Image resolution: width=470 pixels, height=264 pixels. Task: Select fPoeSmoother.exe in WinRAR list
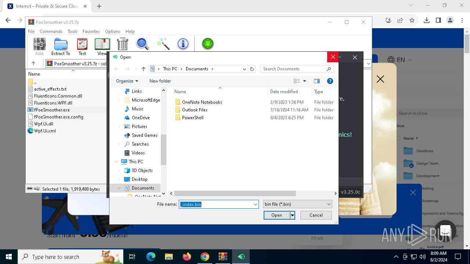pos(52,110)
